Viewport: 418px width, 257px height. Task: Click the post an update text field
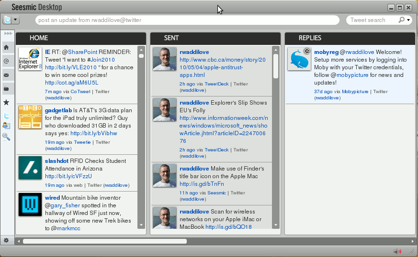[x=187, y=20]
